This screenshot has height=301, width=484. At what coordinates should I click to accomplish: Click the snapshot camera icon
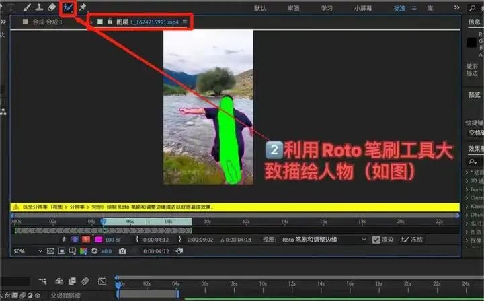coord(122,251)
